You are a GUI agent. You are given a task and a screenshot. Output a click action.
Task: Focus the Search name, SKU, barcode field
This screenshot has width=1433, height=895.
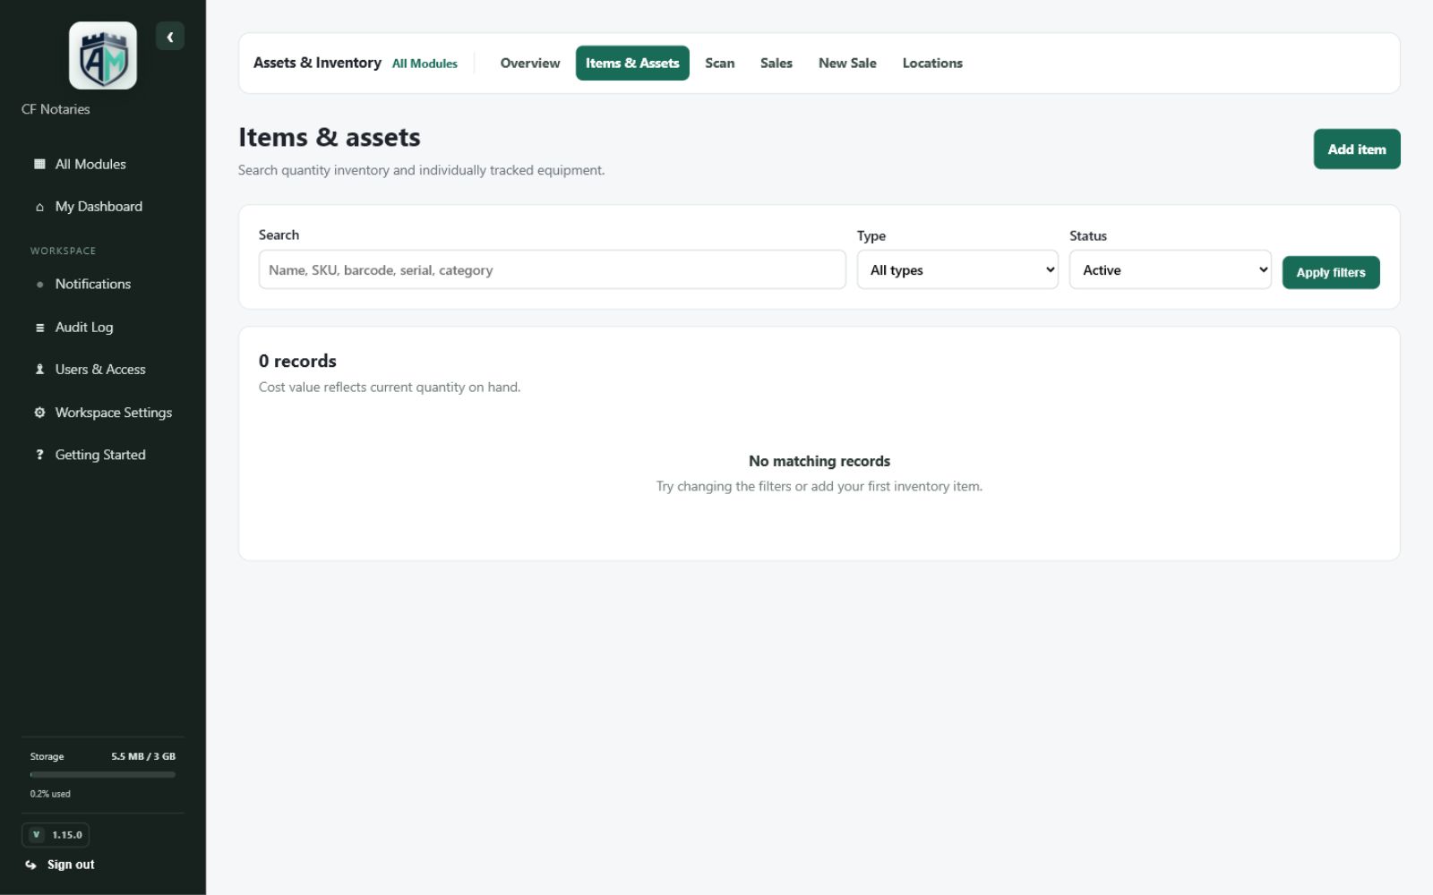[552, 269]
